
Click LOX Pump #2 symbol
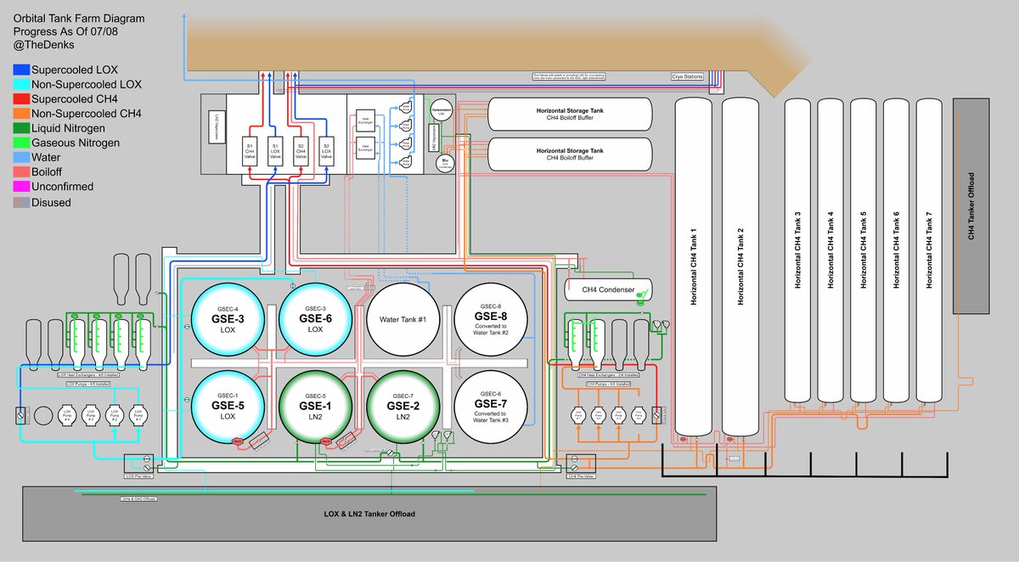[x=113, y=416]
